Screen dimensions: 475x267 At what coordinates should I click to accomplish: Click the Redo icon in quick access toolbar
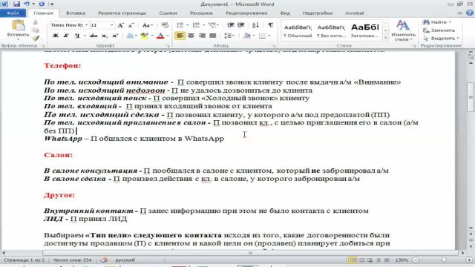(x=42, y=4)
